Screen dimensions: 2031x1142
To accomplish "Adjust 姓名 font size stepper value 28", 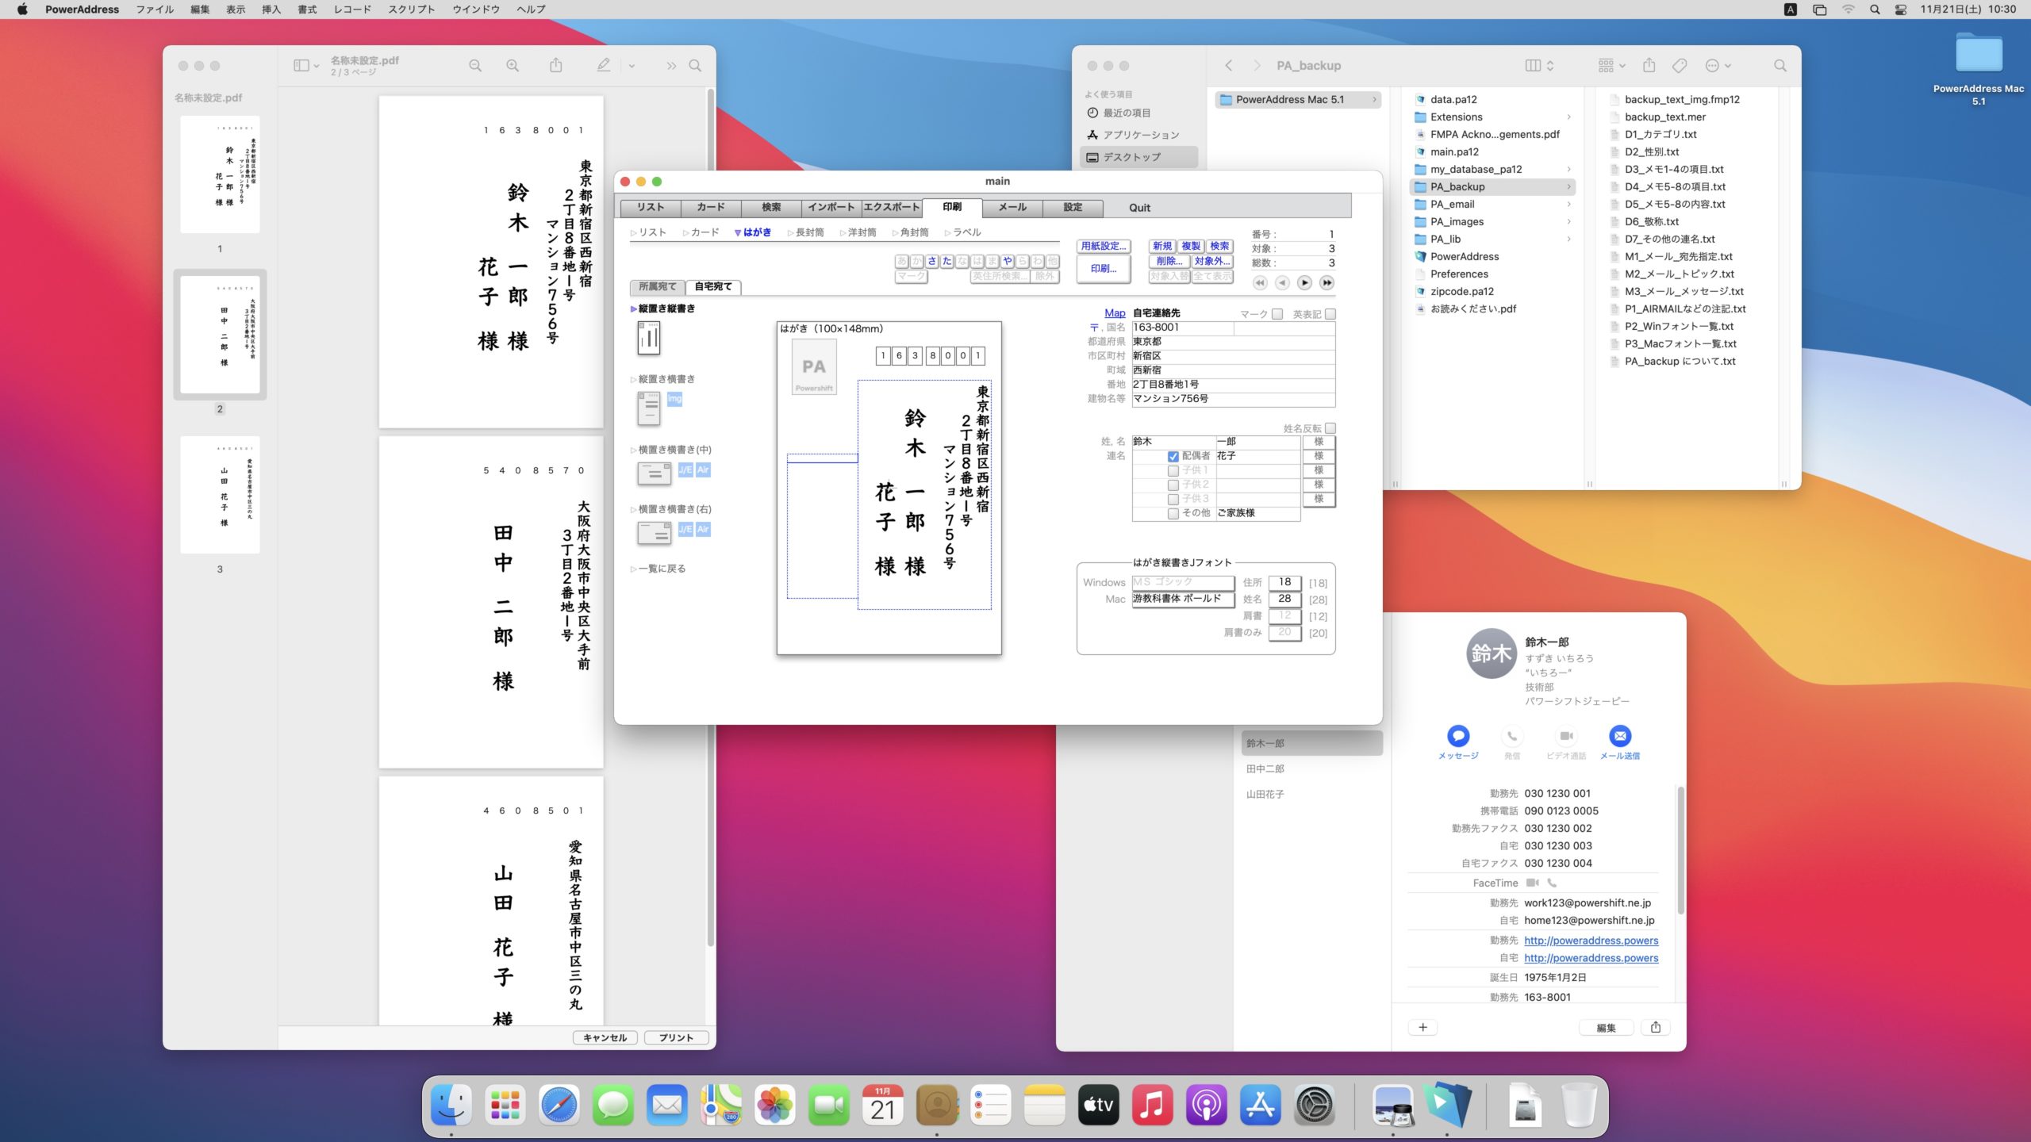I will (1284, 598).
